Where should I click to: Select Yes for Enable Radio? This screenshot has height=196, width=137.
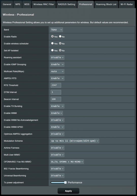[x=52, y=36]
